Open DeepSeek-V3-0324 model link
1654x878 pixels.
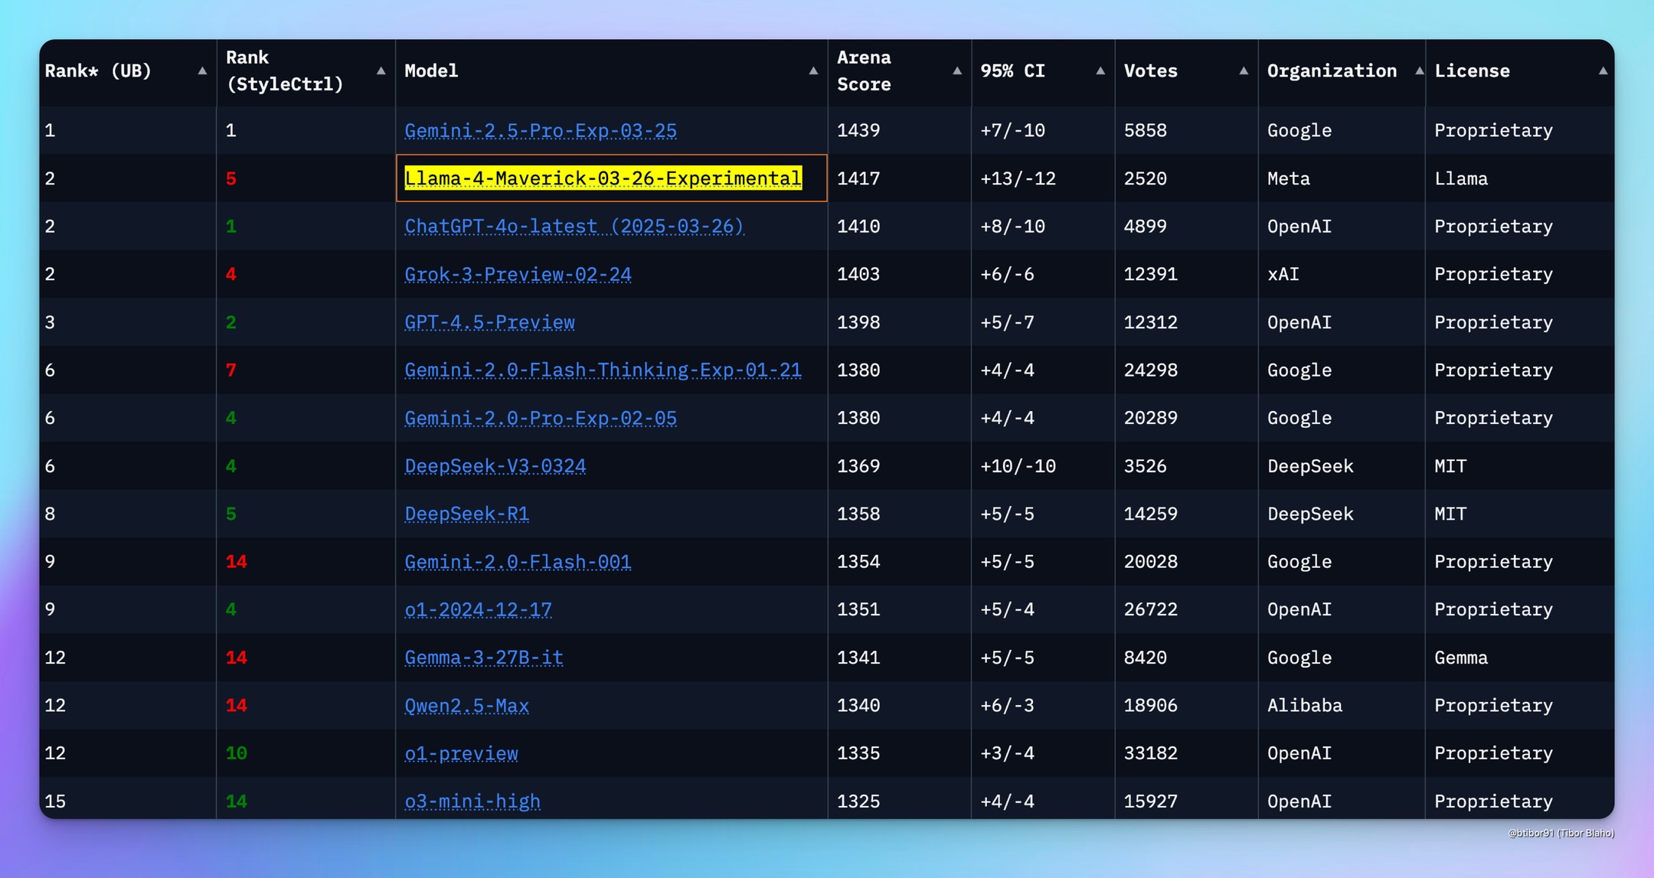(x=495, y=466)
